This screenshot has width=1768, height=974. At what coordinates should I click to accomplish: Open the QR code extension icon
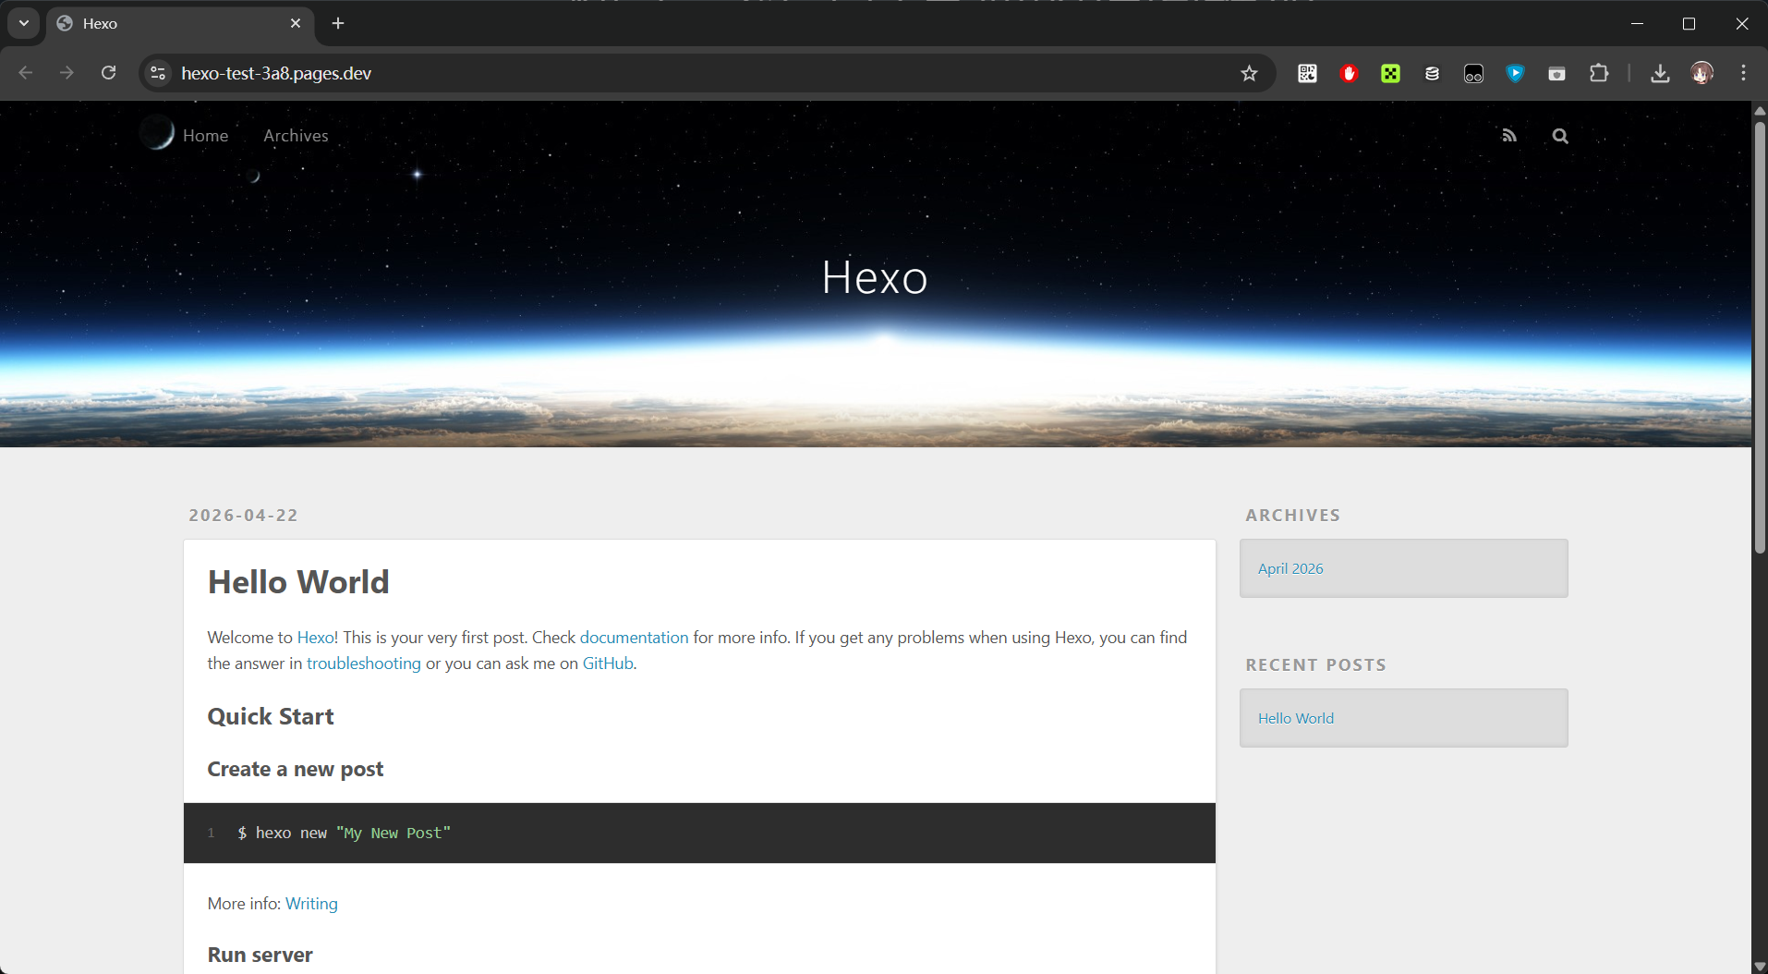(1307, 73)
